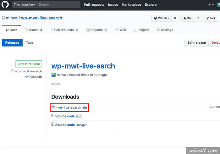Switch to the Projects tab
Image resolution: width=220 pixels, height=154 pixels.
(96, 30)
